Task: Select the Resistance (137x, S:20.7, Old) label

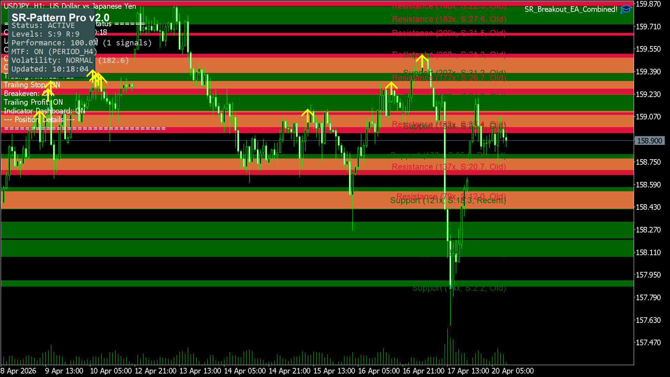Action: pyautogui.click(x=449, y=167)
